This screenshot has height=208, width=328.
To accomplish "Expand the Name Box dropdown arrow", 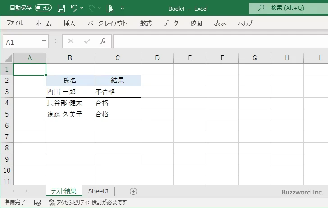I will click(x=44, y=41).
